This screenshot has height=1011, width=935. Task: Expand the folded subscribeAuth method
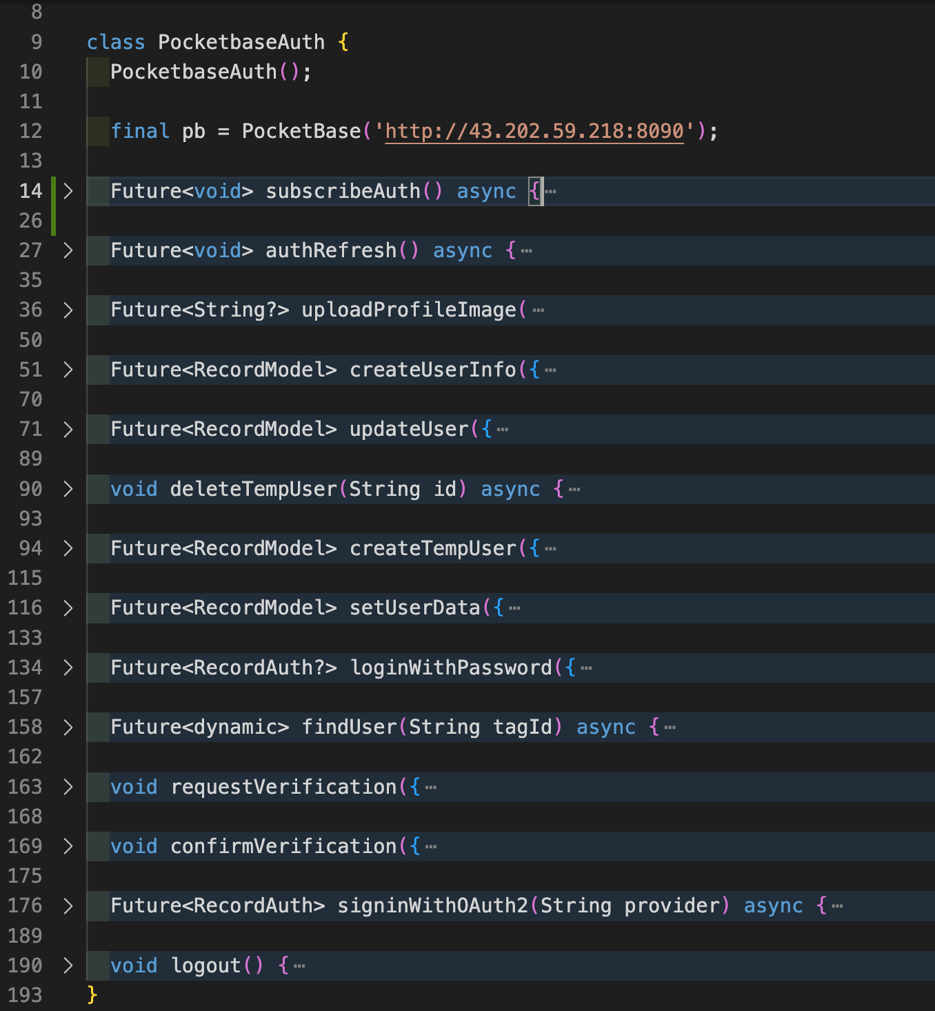pyautogui.click(x=68, y=191)
